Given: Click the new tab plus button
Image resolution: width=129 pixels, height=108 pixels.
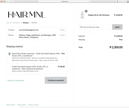Looking at the screenshot, I should tap(128, 2).
